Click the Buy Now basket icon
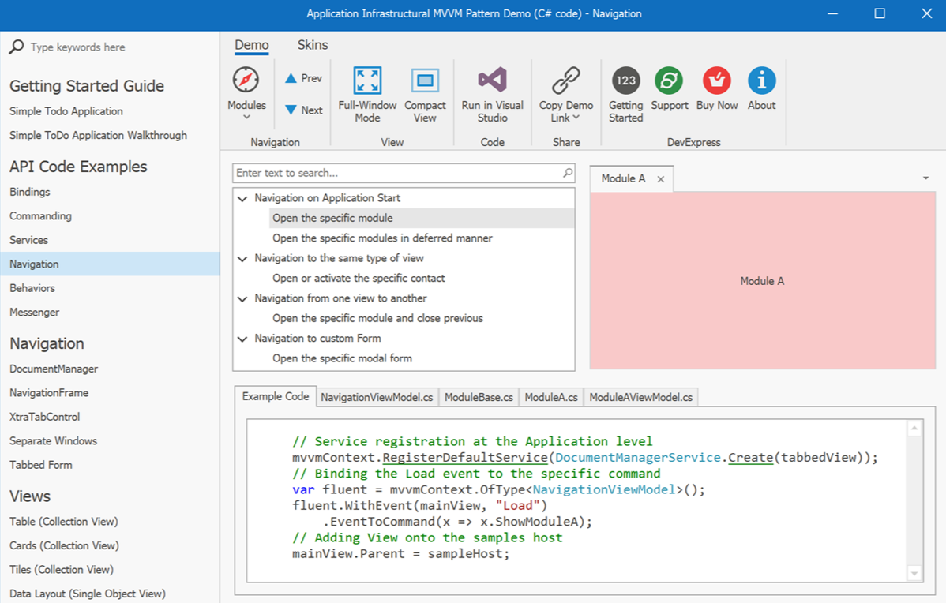The height and width of the screenshot is (603, 946). pyautogui.click(x=717, y=81)
